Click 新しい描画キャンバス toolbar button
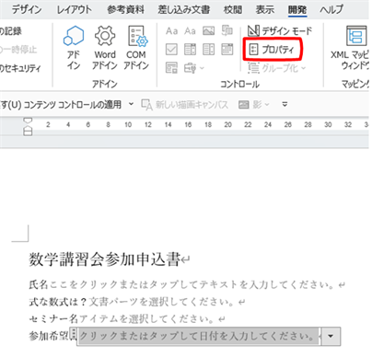This screenshot has height=357, width=372. 184,105
